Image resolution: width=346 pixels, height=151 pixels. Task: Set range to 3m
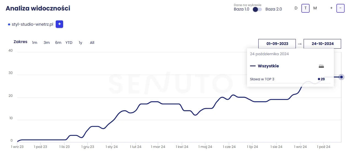point(47,43)
